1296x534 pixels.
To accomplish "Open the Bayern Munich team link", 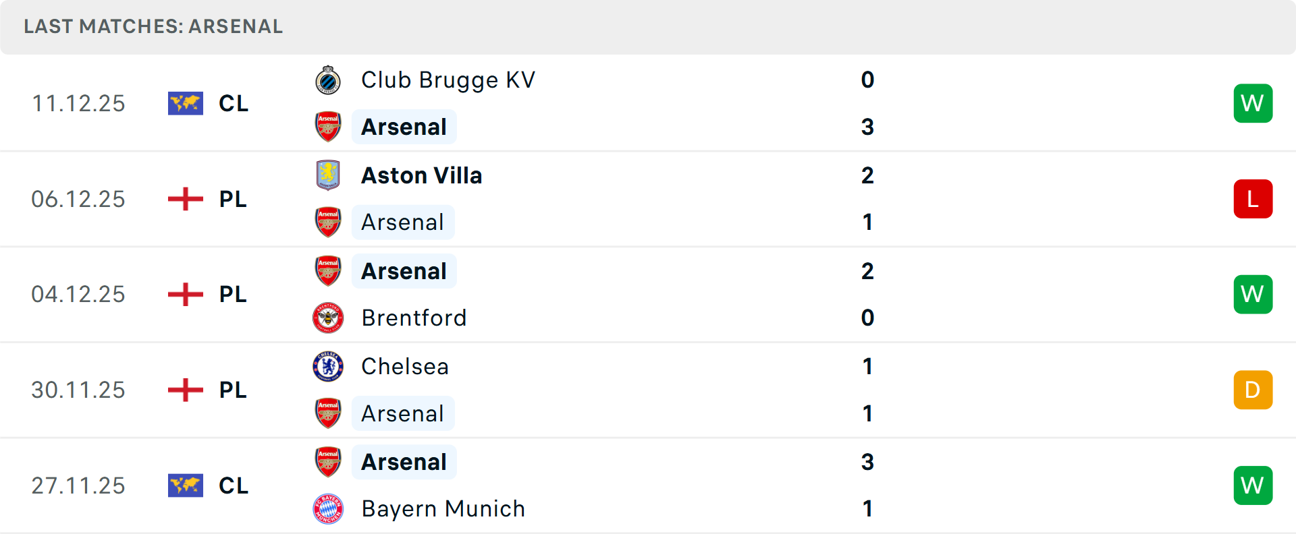I will coord(443,509).
